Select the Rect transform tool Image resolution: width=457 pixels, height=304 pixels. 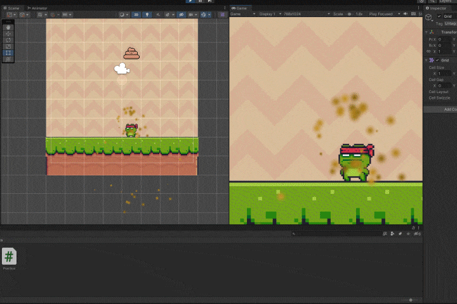click(x=8, y=53)
